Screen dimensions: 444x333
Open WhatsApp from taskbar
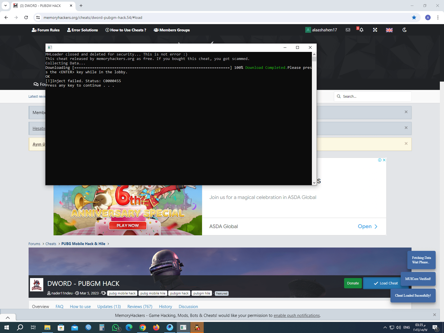tap(116, 327)
